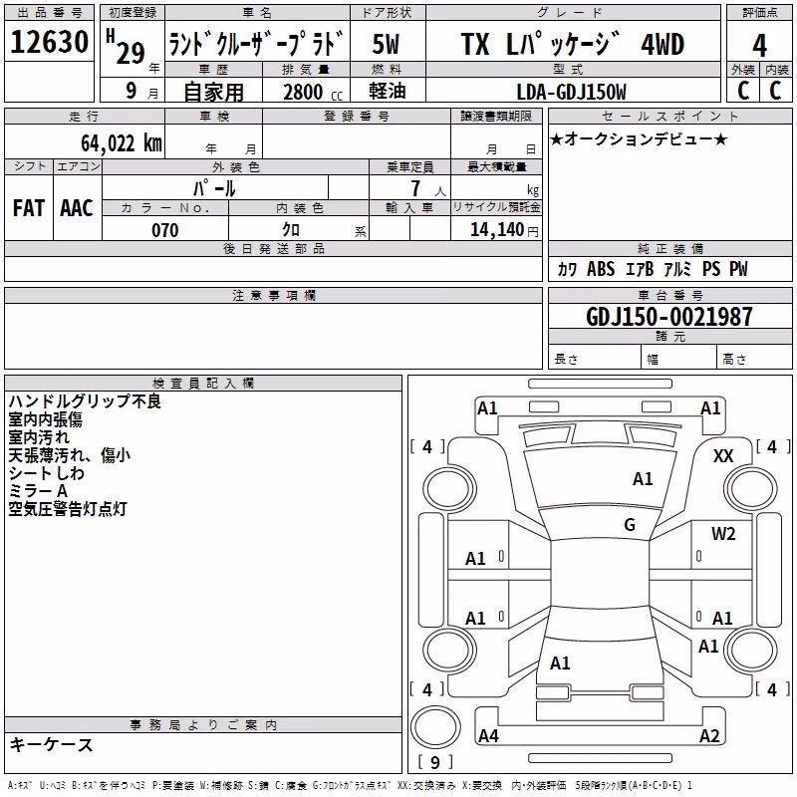Select the 純正装備 section header
The height and width of the screenshot is (797, 797).
[x=670, y=248]
